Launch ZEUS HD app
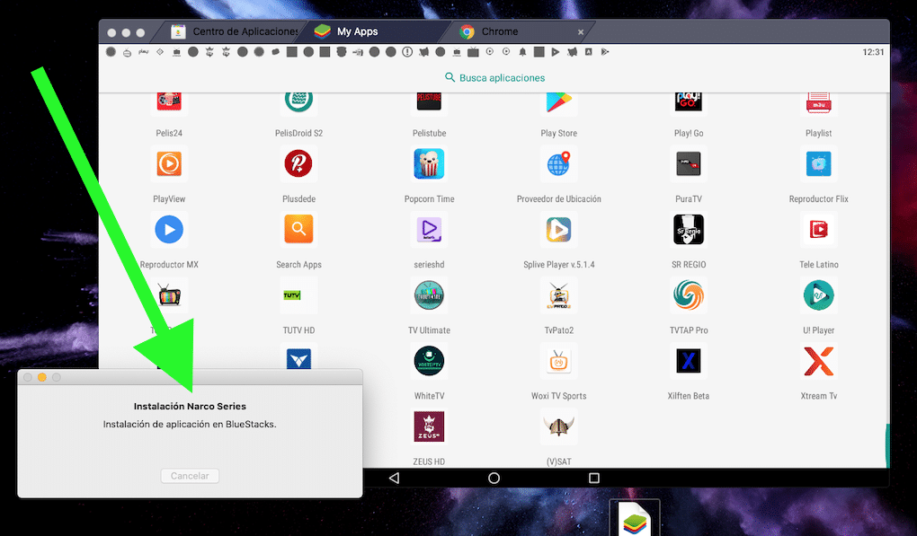This screenshot has width=917, height=536. (429, 426)
